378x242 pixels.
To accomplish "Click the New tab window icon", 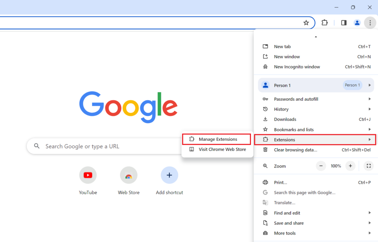I will click(x=265, y=46).
